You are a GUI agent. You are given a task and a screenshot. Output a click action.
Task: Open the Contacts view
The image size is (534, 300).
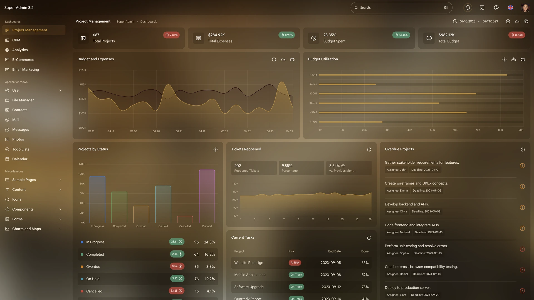[34, 110]
